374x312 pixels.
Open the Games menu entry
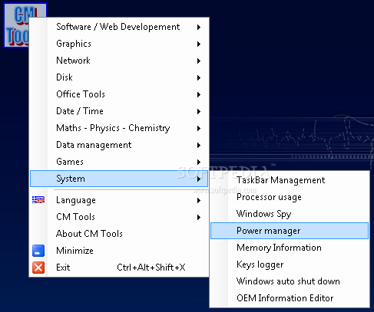click(119, 162)
